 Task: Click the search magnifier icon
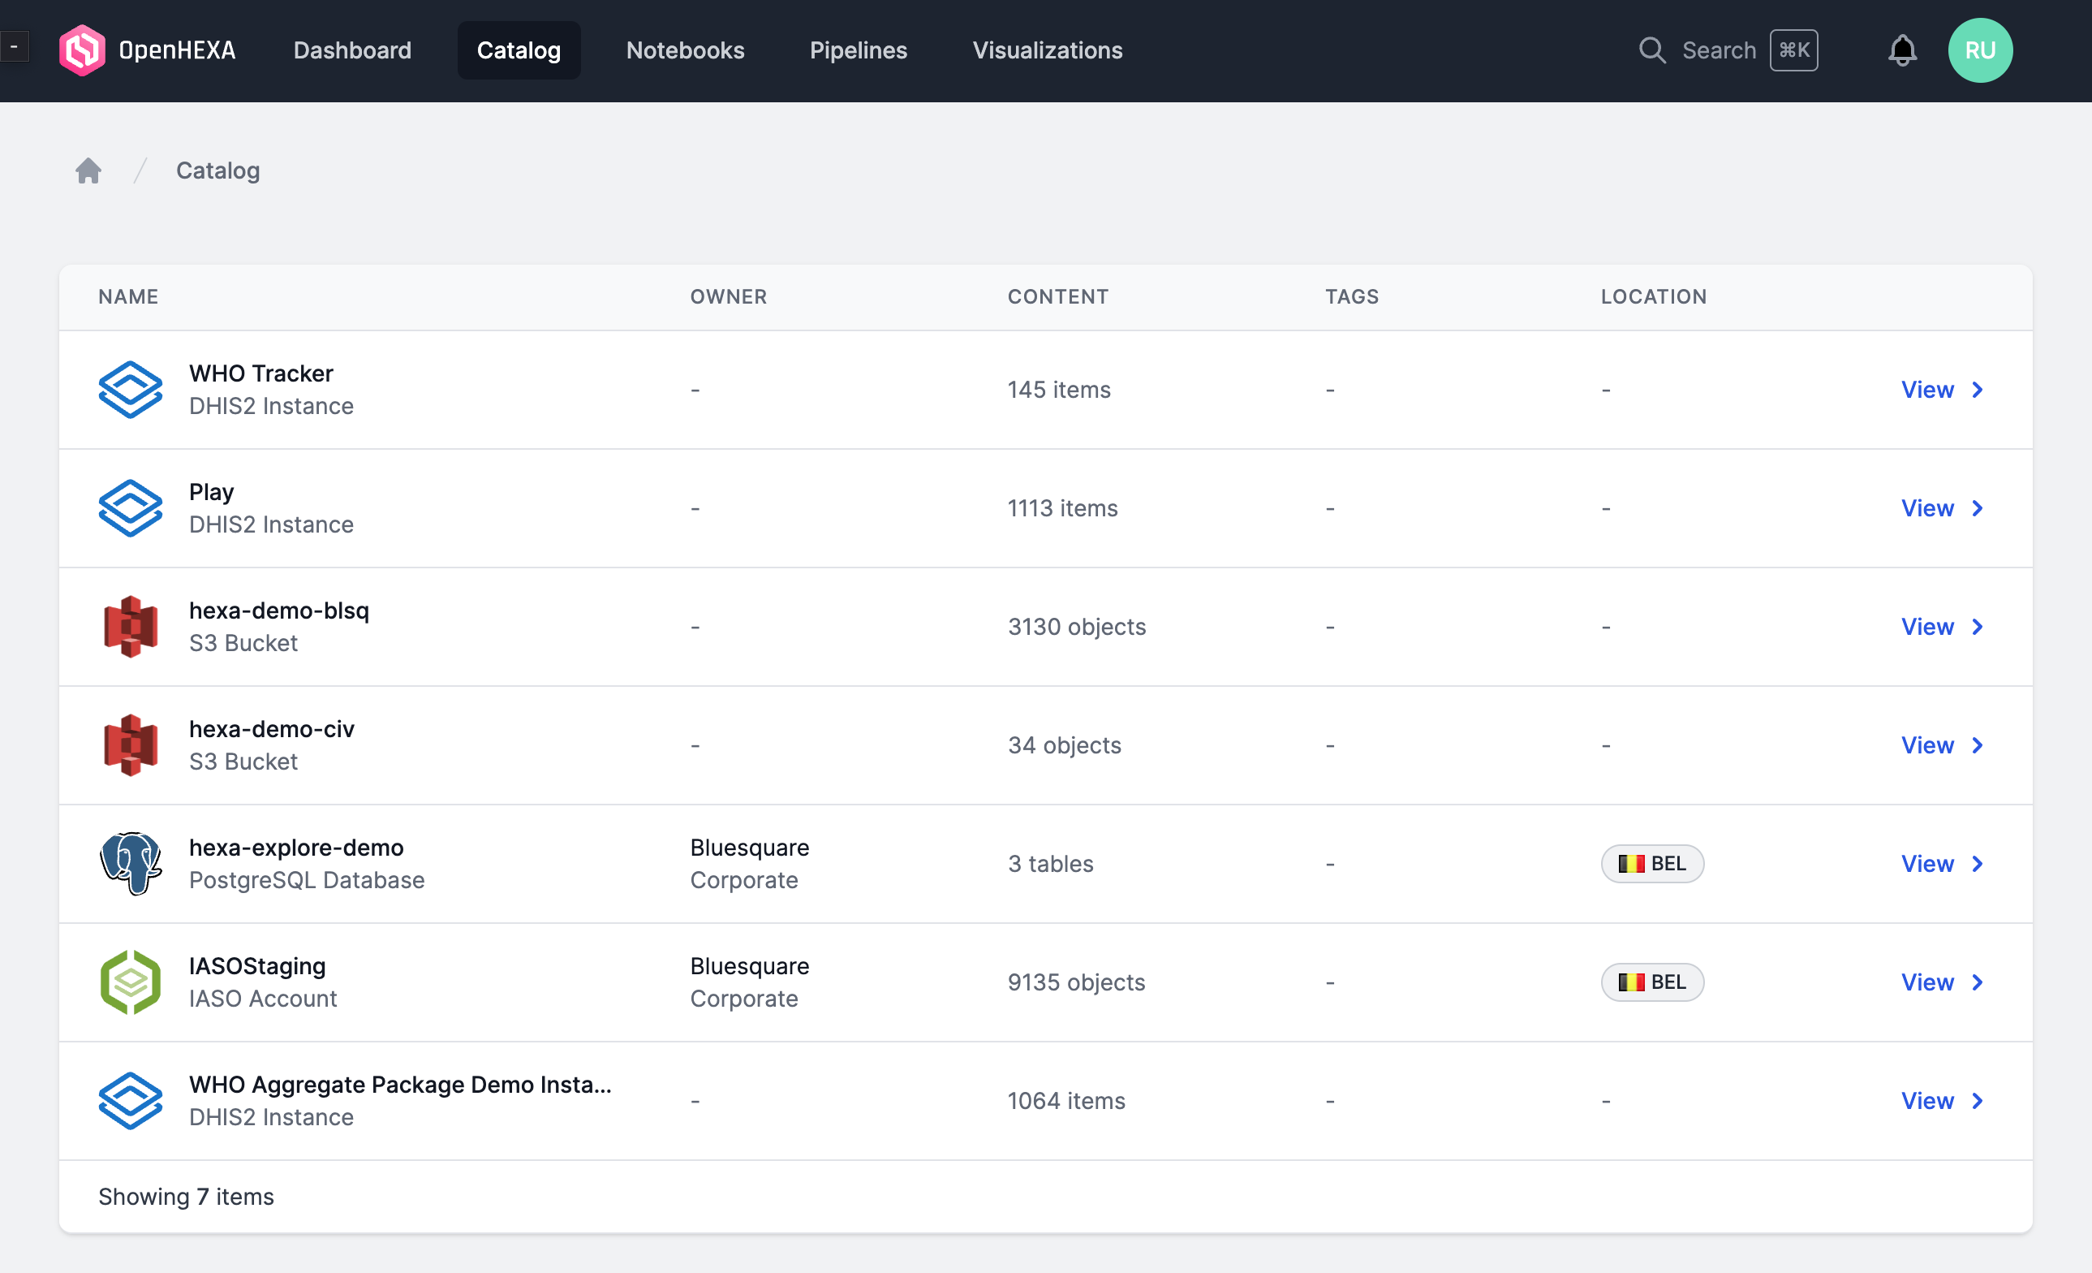coord(1651,50)
